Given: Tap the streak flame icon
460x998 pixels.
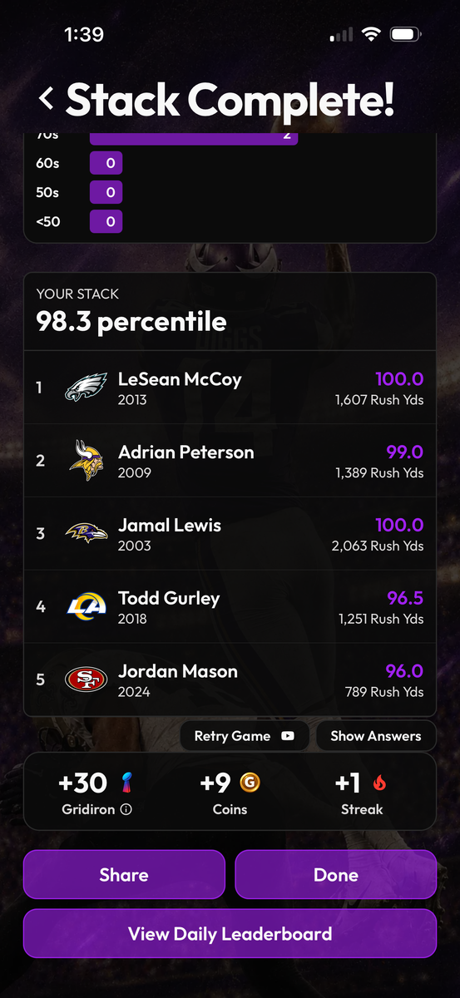Looking at the screenshot, I should point(379,783).
